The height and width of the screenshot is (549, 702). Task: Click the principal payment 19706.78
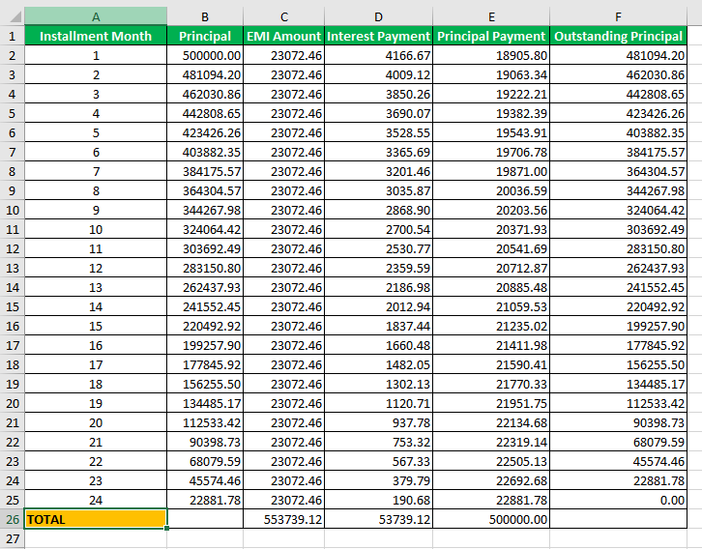(491, 152)
